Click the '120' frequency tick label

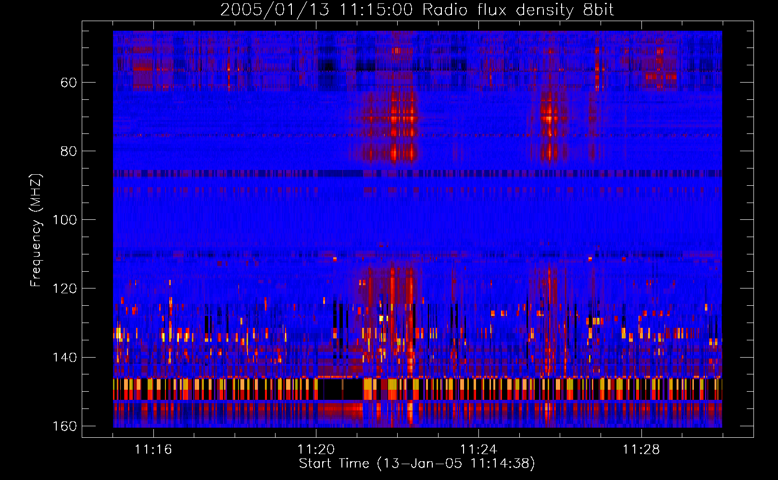(64, 288)
